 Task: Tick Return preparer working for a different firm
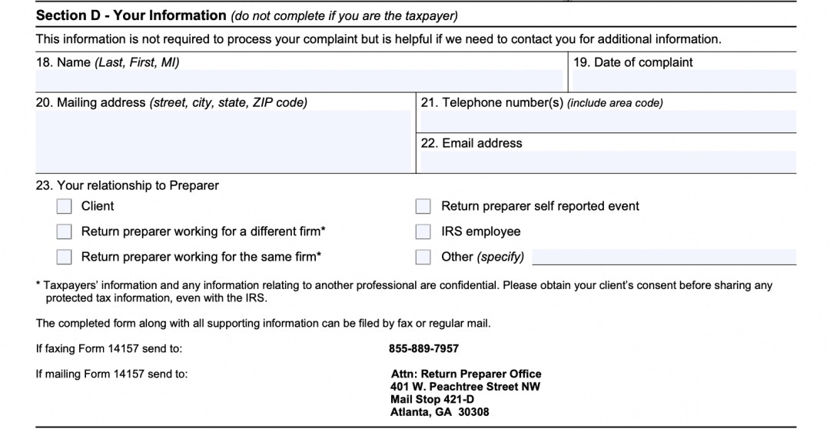(65, 231)
